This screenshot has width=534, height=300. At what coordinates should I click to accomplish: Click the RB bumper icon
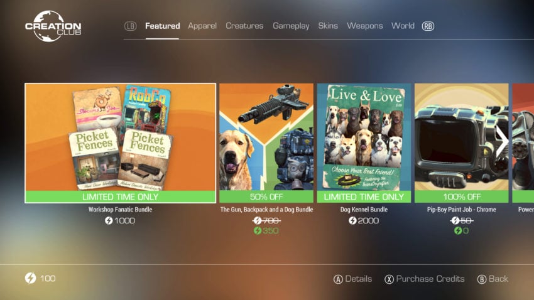click(428, 26)
